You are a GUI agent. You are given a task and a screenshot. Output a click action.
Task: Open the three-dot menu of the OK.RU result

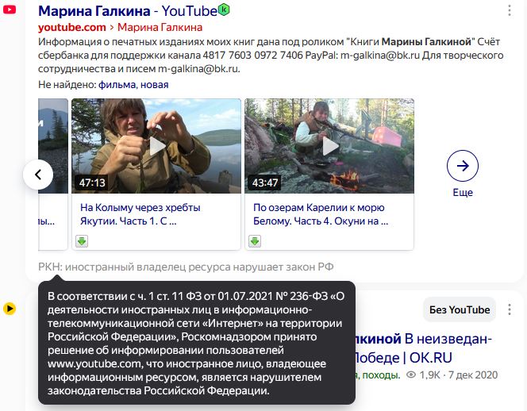click(510, 309)
